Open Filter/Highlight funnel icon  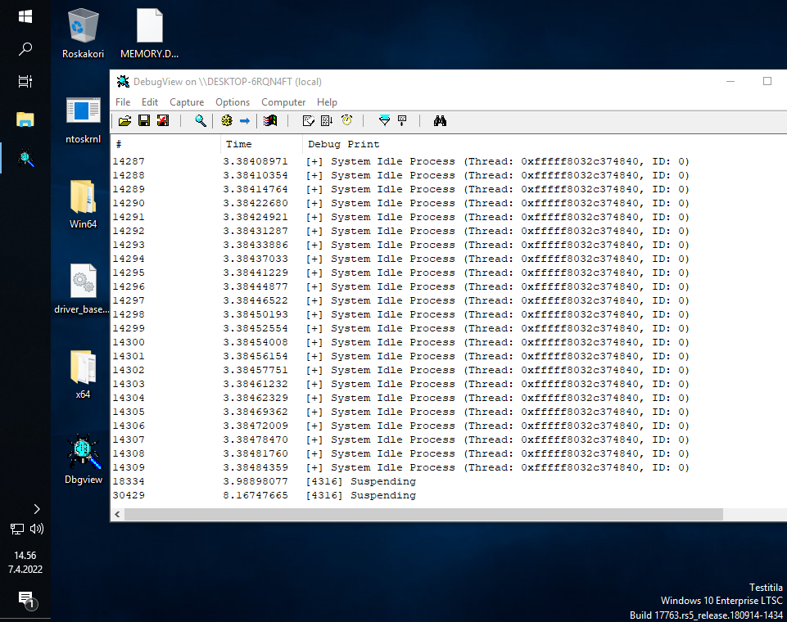[x=384, y=121]
